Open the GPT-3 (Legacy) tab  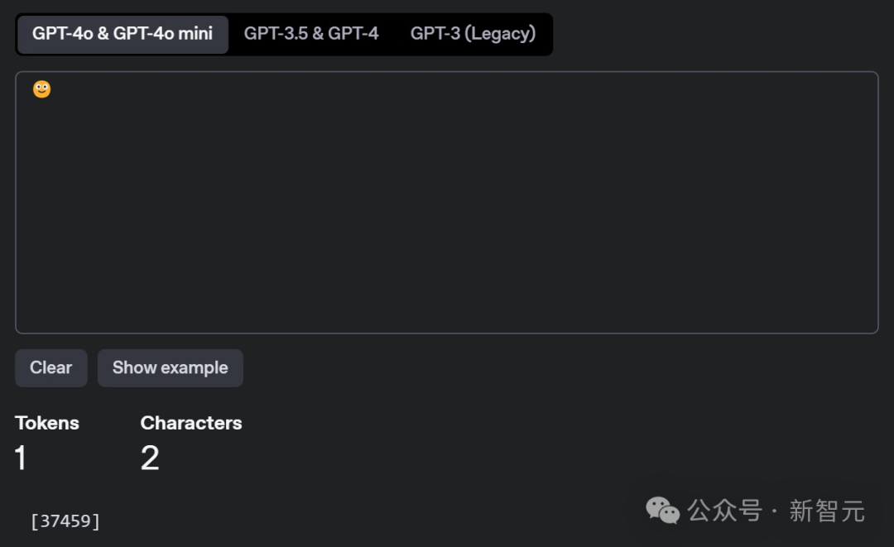[473, 34]
